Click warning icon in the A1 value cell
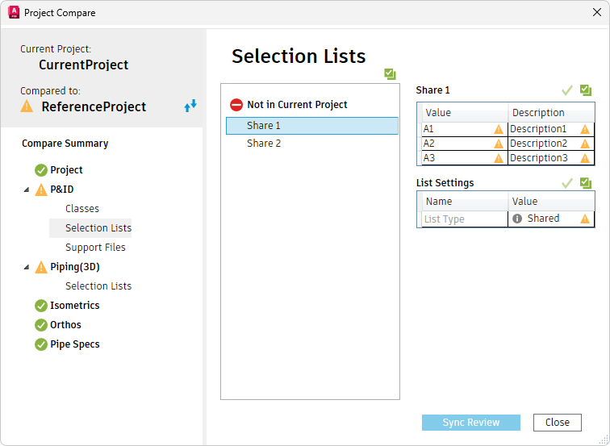This screenshot has height=446, width=610. click(499, 129)
